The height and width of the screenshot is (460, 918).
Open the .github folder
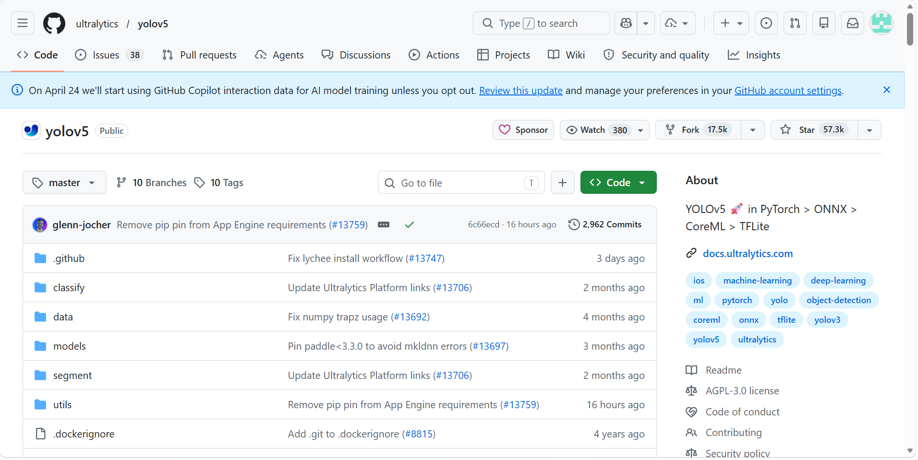point(69,259)
